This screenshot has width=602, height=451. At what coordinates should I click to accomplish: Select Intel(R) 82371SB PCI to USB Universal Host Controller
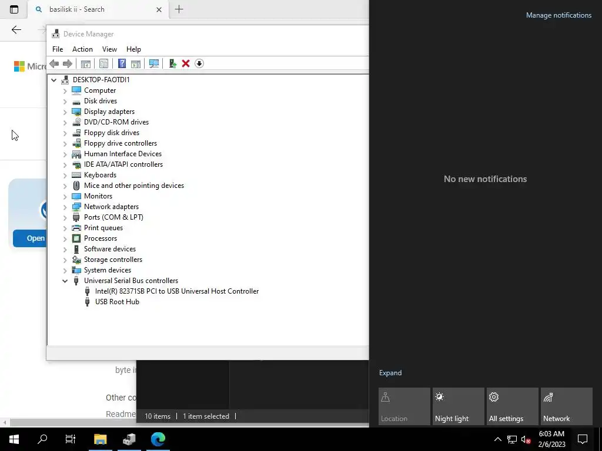tap(177, 291)
